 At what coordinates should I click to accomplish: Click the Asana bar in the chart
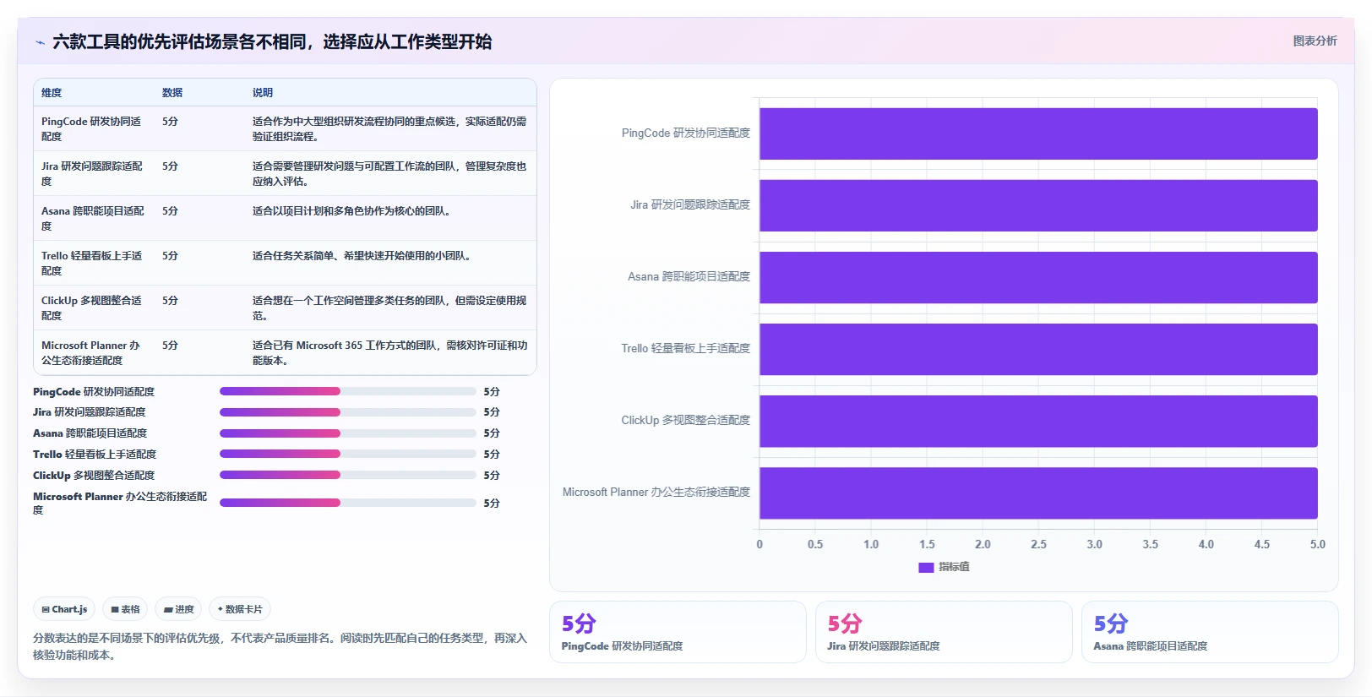1038,277
